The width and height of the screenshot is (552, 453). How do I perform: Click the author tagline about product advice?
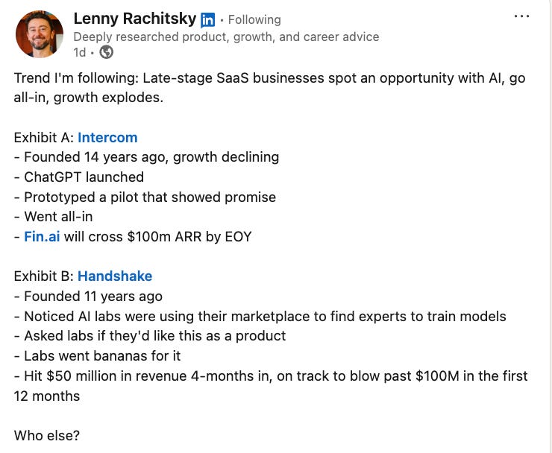pos(226,37)
